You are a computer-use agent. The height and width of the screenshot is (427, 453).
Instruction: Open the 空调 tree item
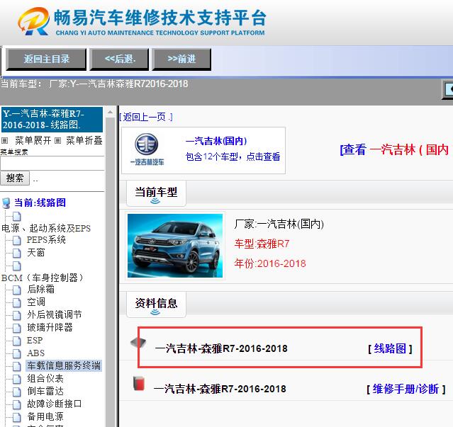pyautogui.click(x=36, y=302)
